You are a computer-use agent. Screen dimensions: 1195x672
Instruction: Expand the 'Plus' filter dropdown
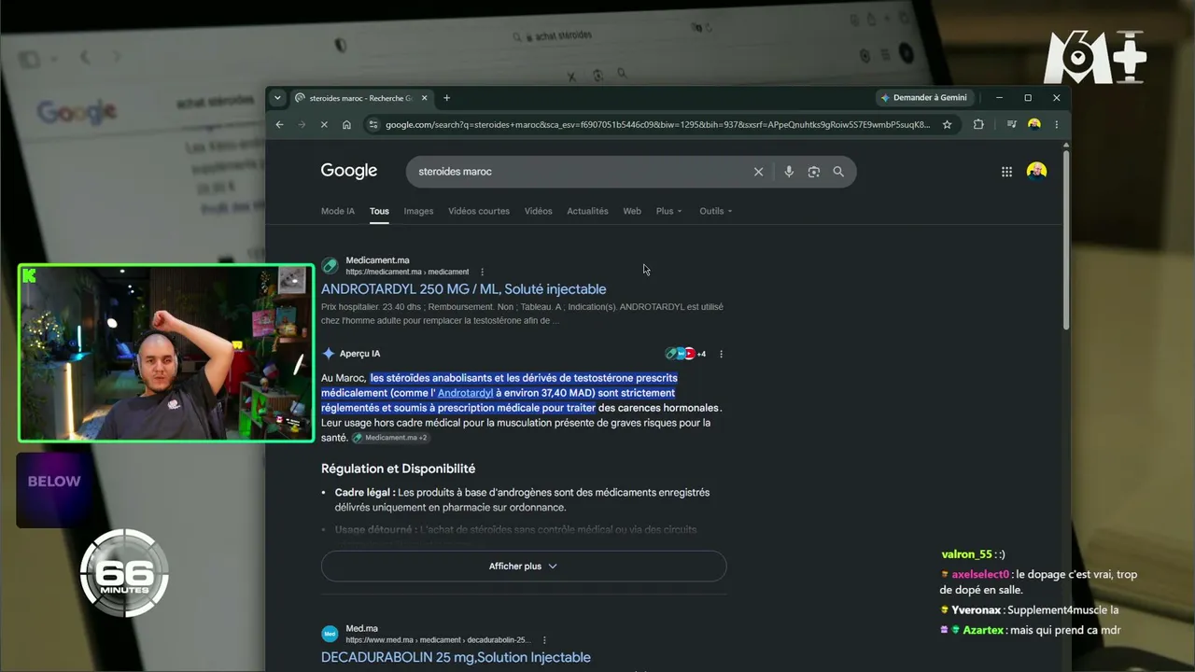pyautogui.click(x=668, y=211)
